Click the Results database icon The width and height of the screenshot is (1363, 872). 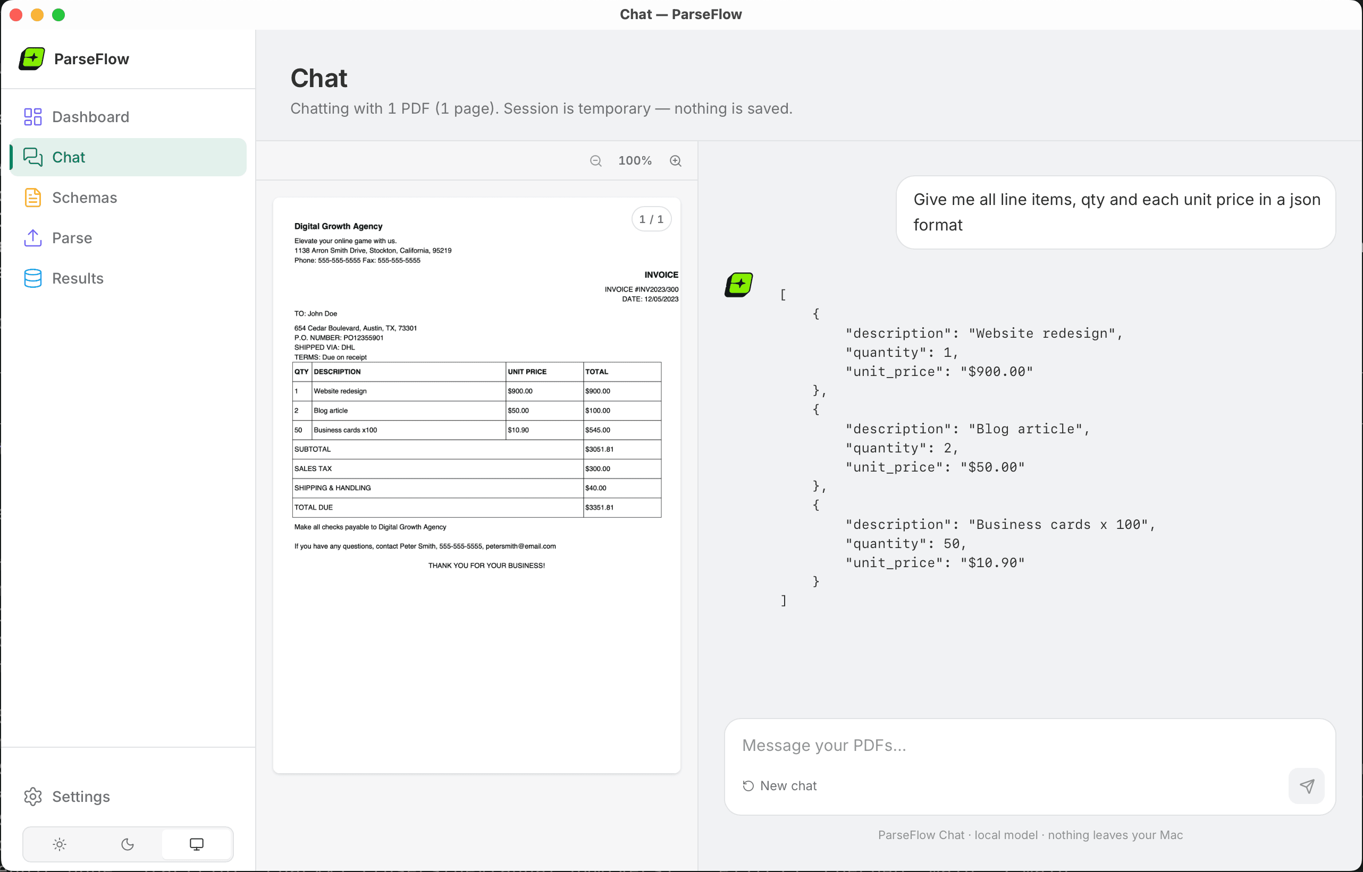tap(32, 278)
